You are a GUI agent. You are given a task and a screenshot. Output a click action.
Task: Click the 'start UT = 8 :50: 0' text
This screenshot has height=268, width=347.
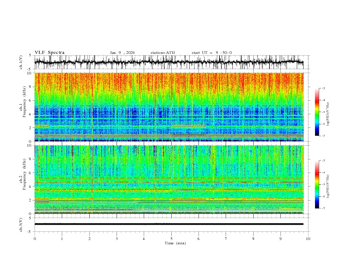(212, 53)
